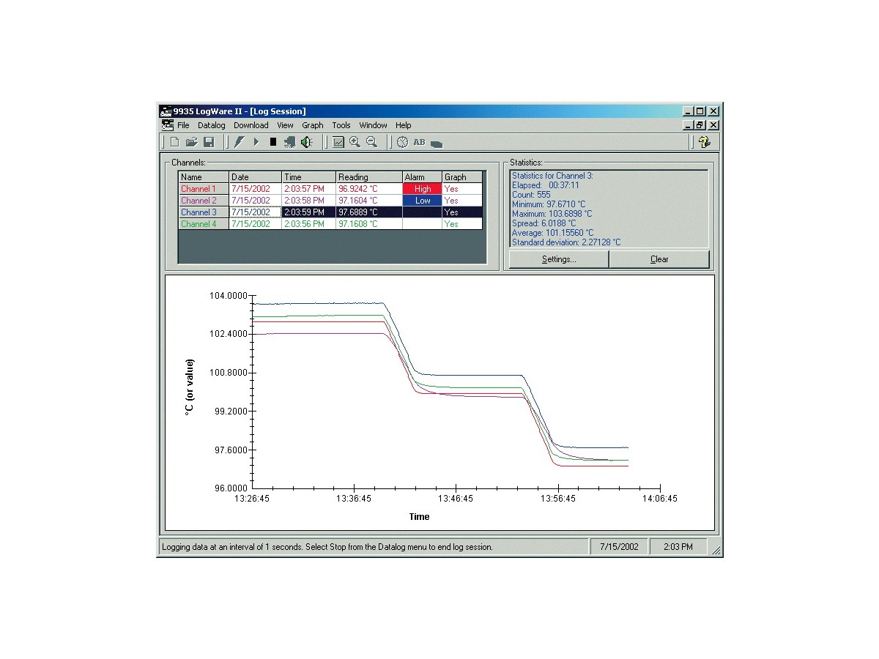Click the zoom in magnifier icon
This screenshot has width=879, height=659.
point(355,142)
